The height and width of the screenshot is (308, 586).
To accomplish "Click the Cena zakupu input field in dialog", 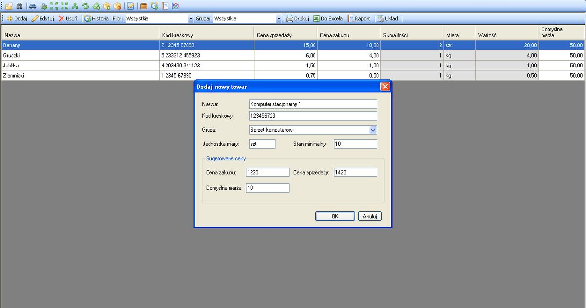I will pyautogui.click(x=267, y=173).
